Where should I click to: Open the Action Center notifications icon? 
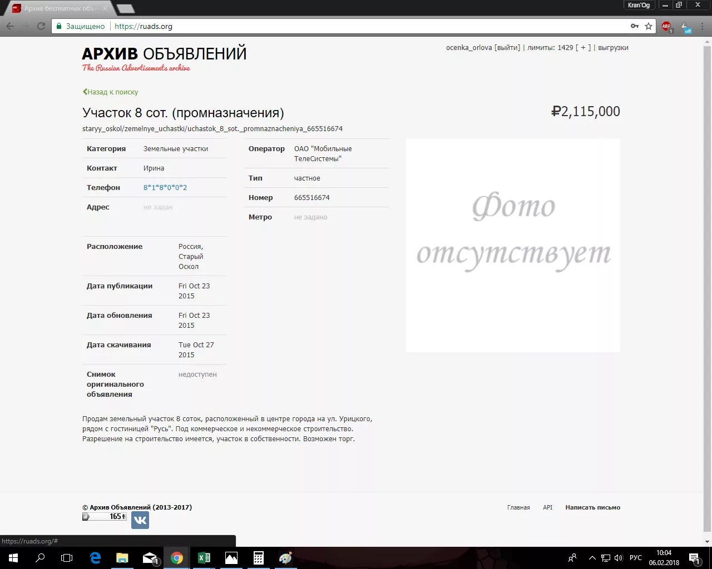(694, 558)
